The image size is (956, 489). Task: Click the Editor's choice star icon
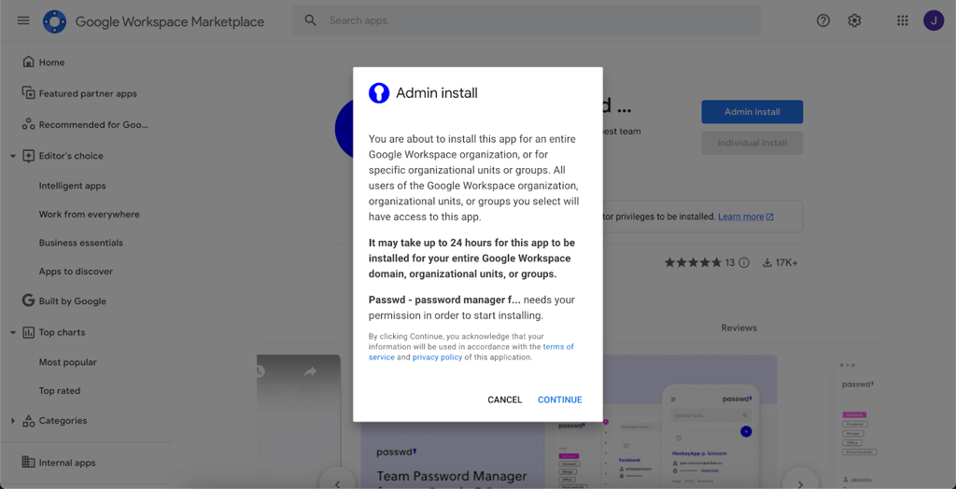[x=28, y=156]
